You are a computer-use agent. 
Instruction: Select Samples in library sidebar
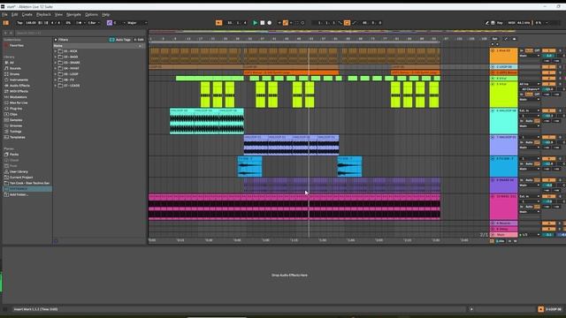[16, 120]
